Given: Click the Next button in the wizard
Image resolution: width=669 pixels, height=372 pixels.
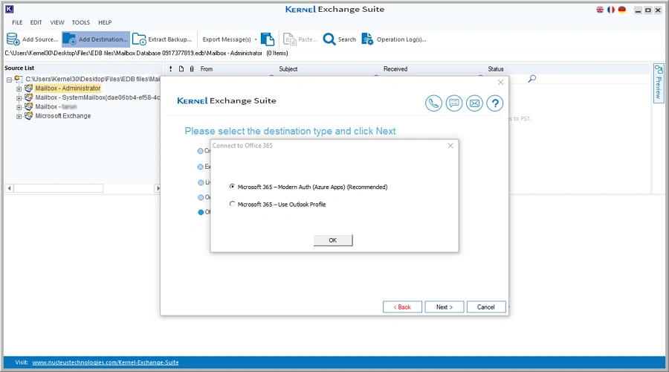Looking at the screenshot, I should pyautogui.click(x=445, y=307).
